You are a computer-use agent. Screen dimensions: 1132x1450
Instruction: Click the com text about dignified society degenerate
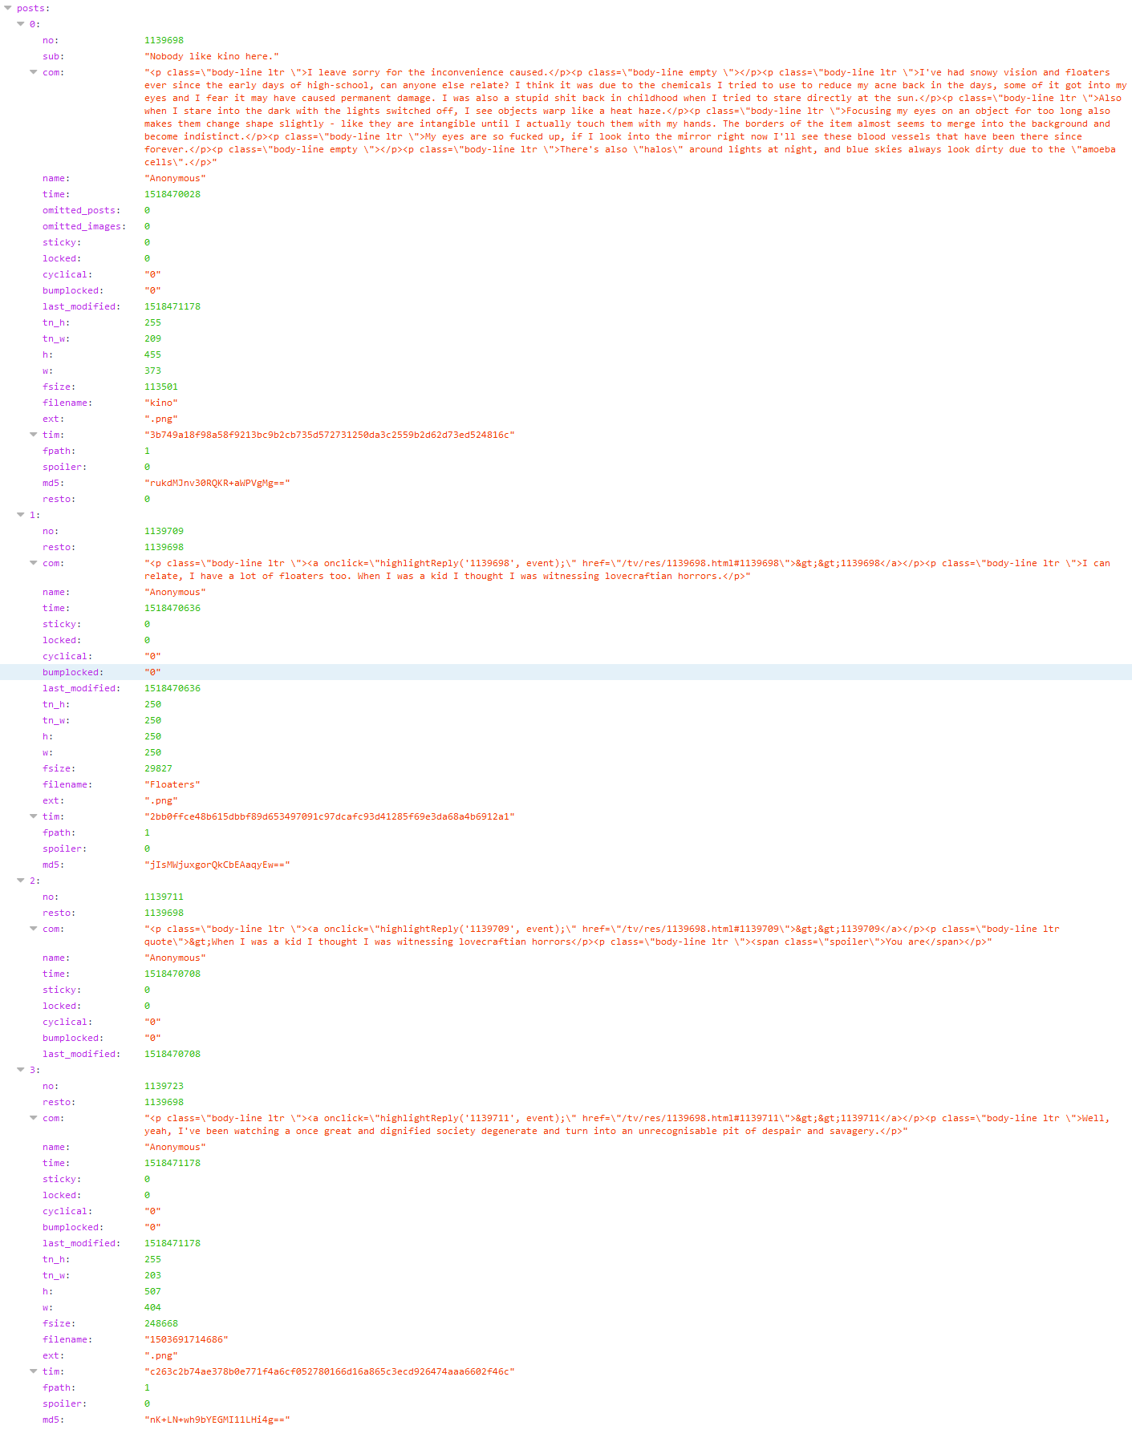[x=627, y=1124]
